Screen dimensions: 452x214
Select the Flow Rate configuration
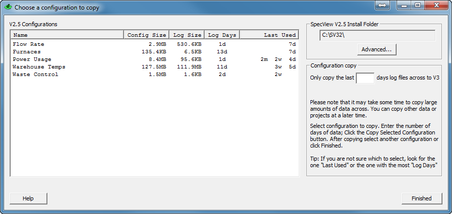(x=28, y=44)
